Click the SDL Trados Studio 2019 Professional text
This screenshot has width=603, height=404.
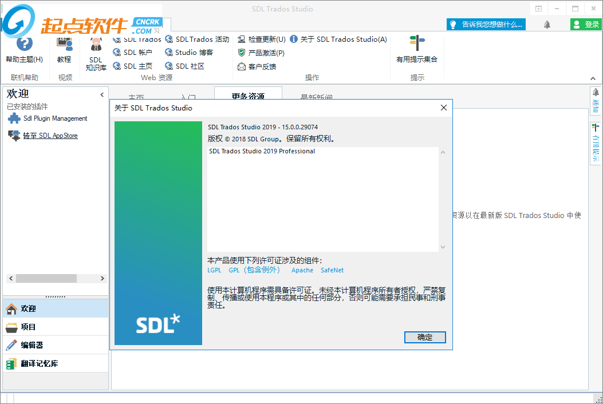coord(262,151)
